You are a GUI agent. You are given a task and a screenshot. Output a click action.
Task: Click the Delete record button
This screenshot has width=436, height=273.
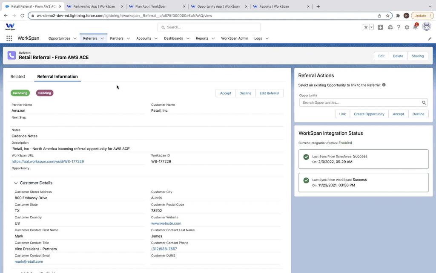point(398,56)
